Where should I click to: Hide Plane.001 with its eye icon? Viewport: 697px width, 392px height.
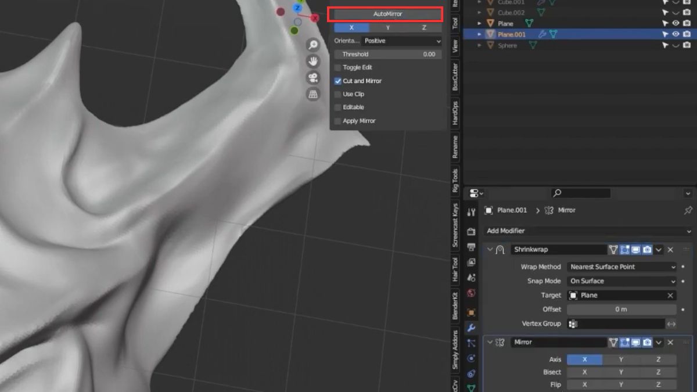pos(676,34)
